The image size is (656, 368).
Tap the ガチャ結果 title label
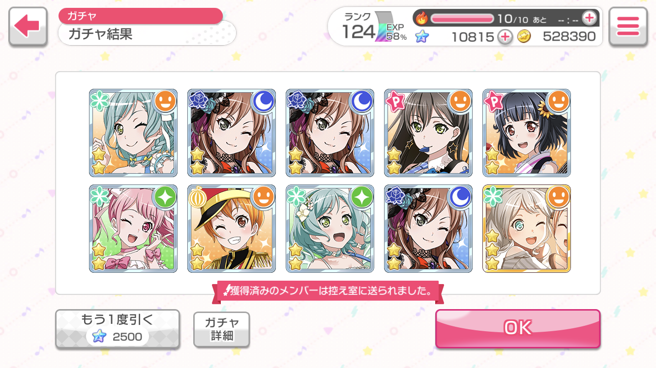pos(100,34)
